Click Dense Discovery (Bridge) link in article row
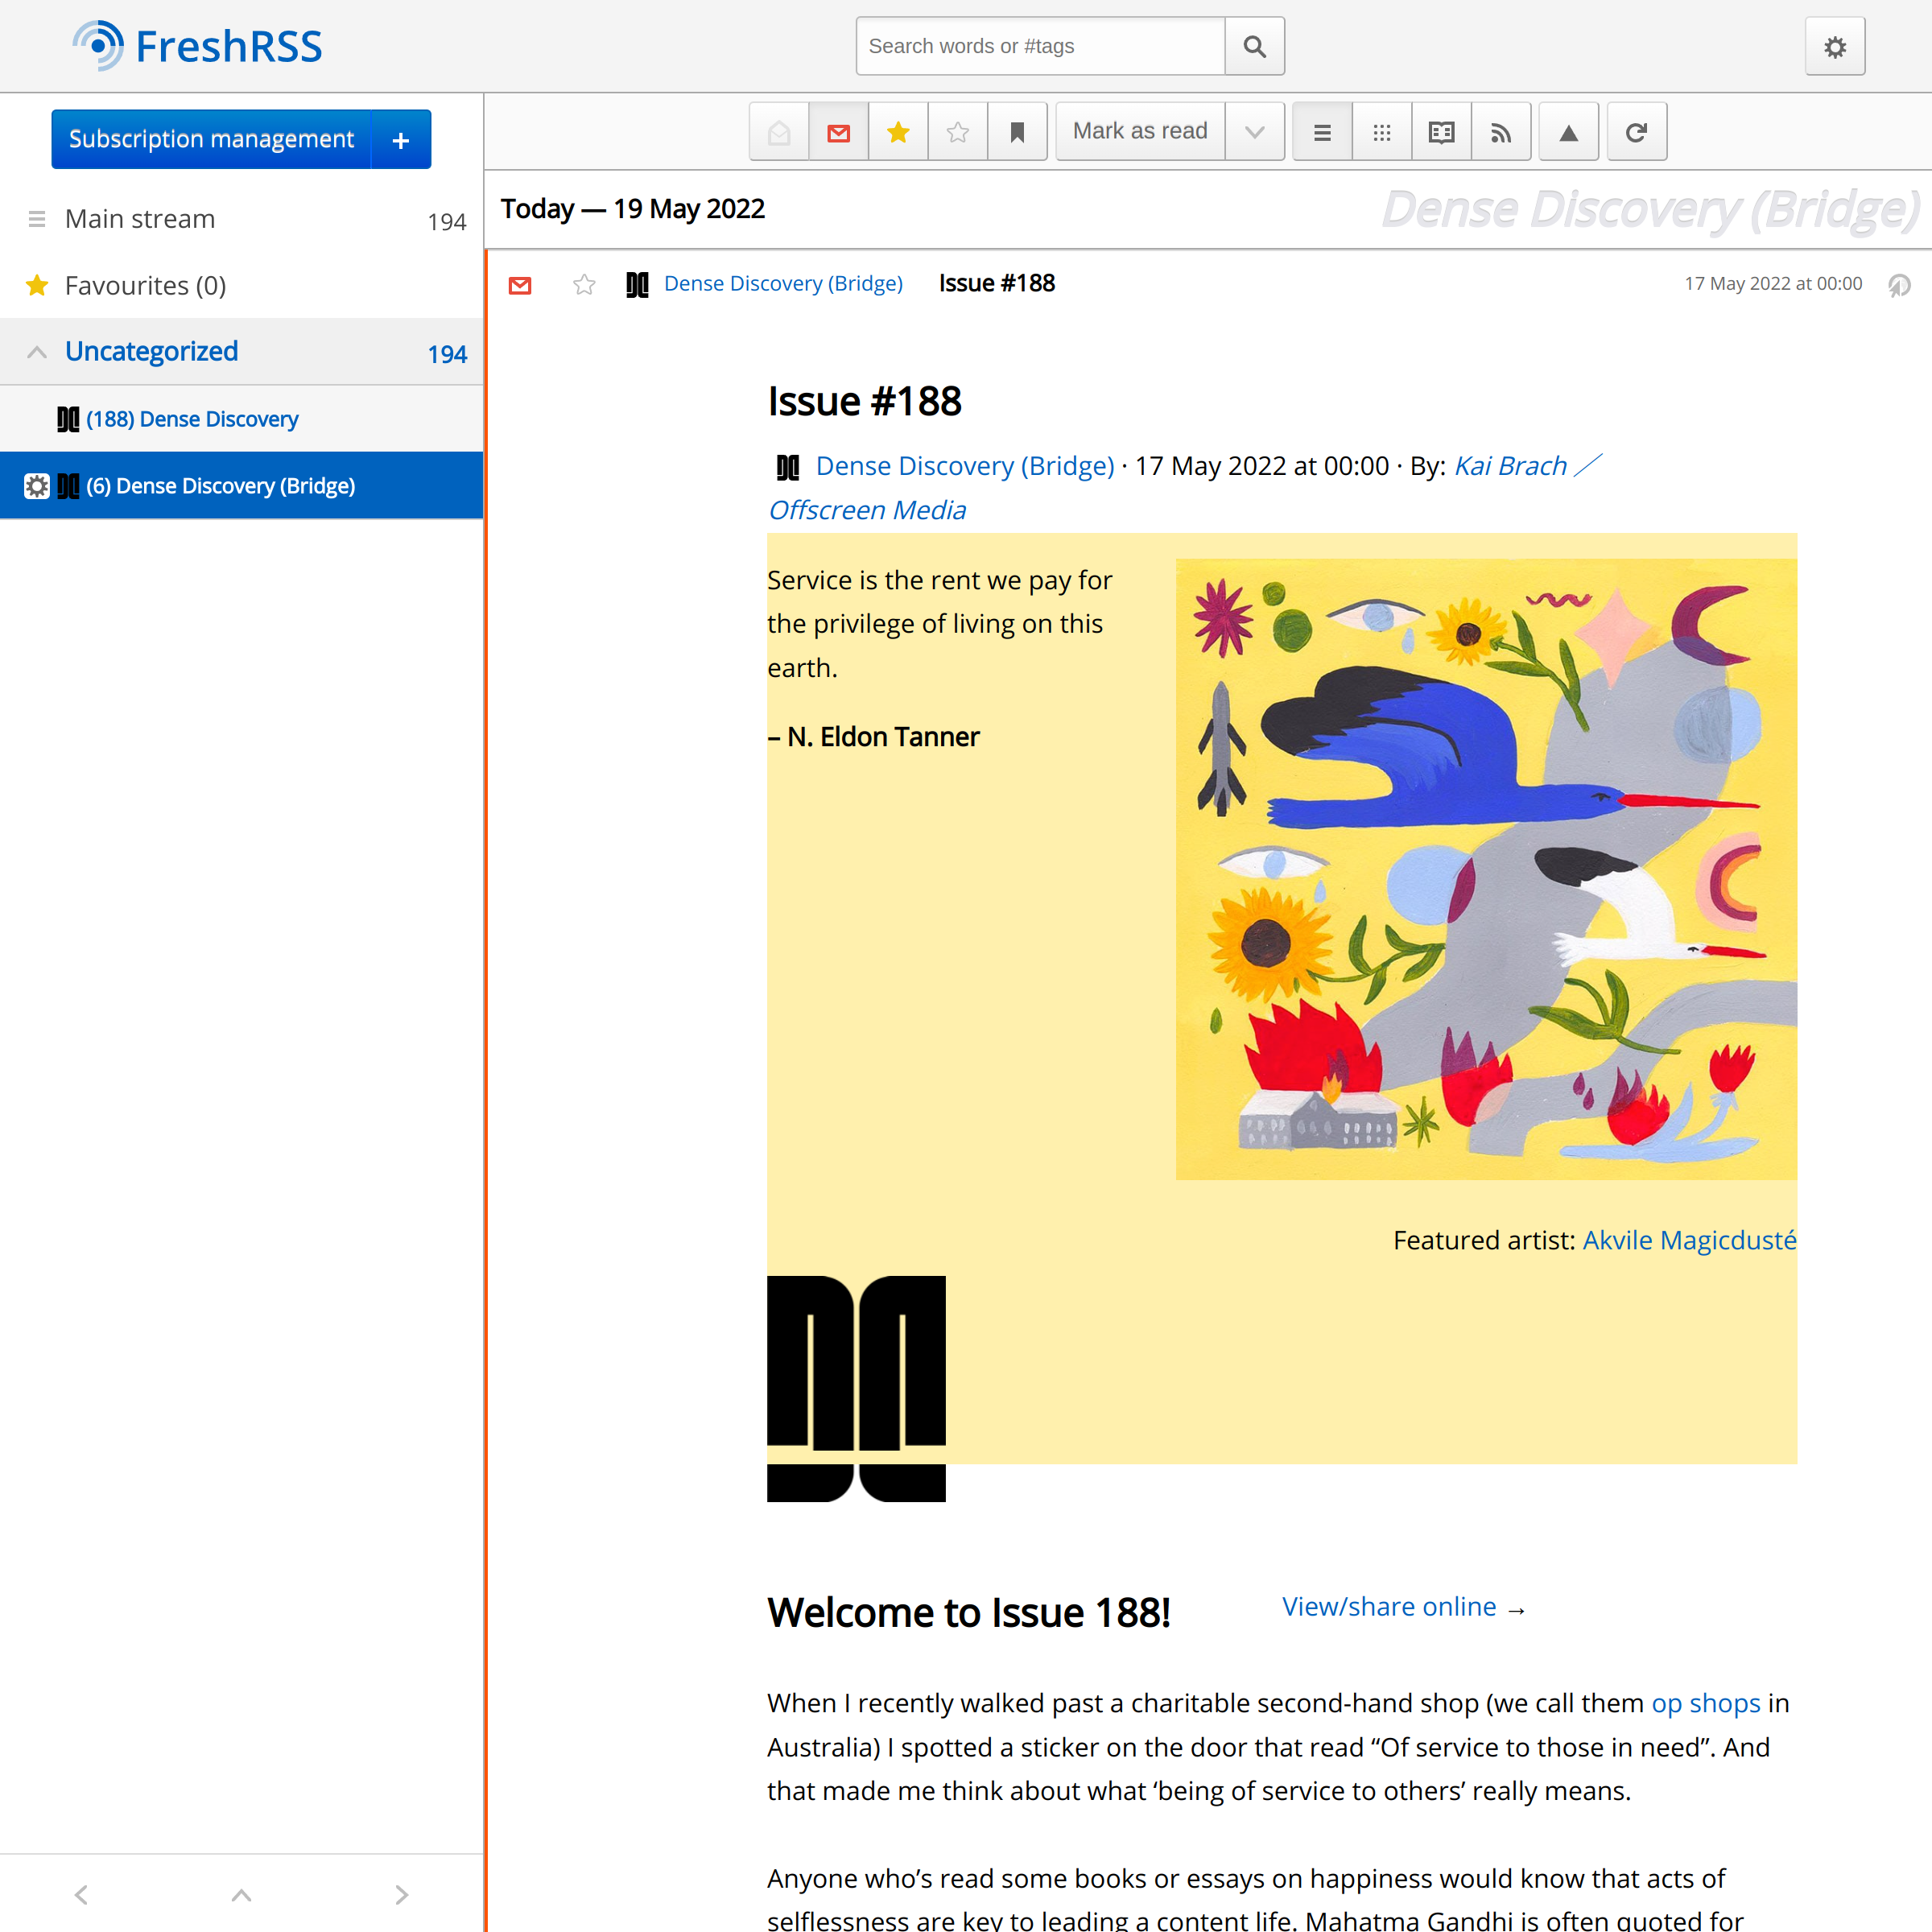Viewport: 1932px width, 1932px height. [783, 284]
